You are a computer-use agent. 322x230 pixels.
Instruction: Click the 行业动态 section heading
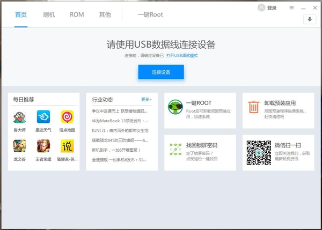click(103, 100)
